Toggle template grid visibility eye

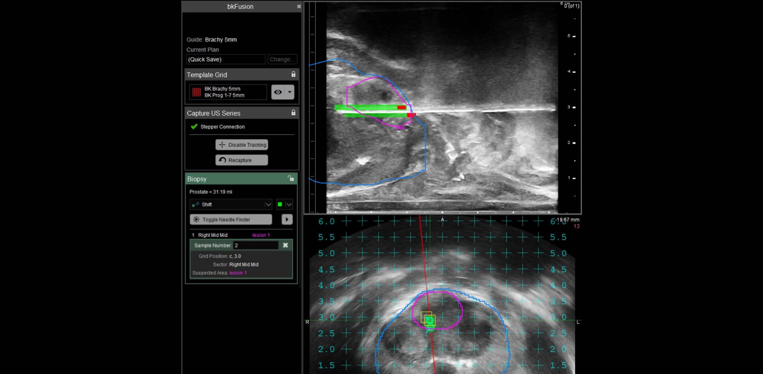pyautogui.click(x=278, y=92)
